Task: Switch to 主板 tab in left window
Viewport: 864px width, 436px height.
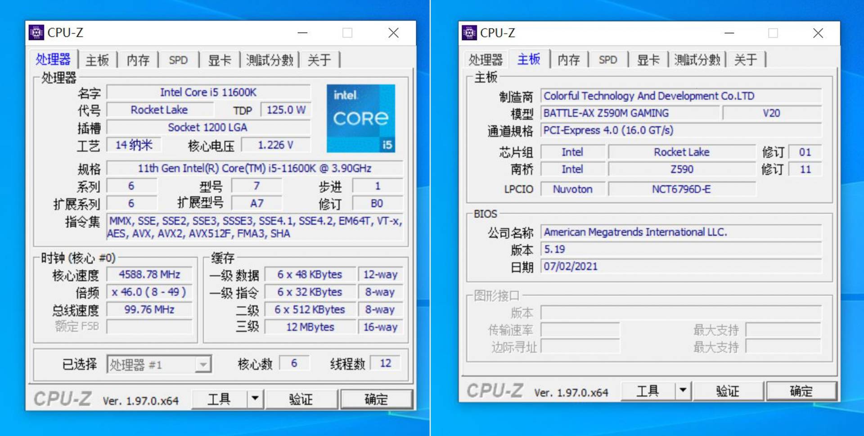Action: tap(97, 60)
